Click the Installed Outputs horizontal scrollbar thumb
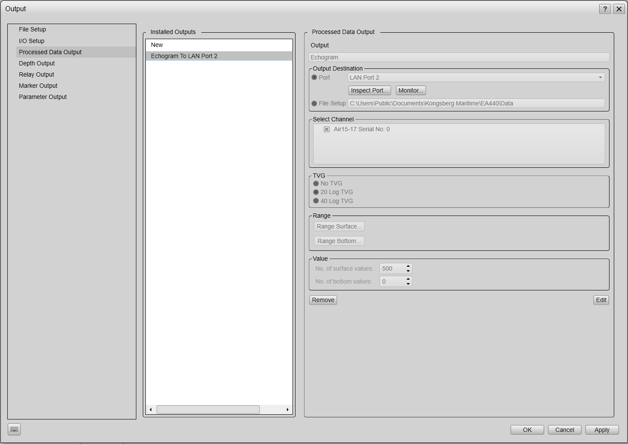Screen dimensions: 628x444 208,410
